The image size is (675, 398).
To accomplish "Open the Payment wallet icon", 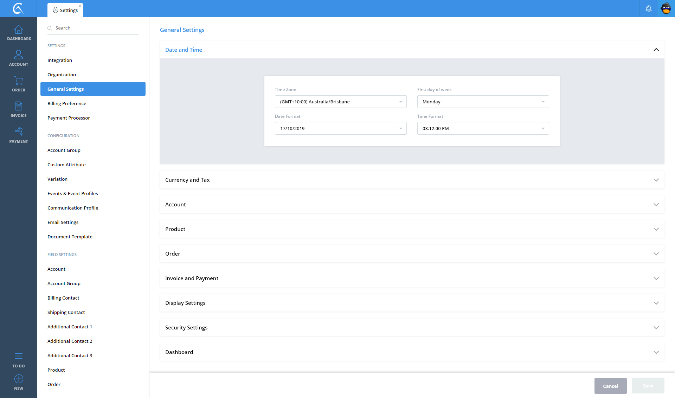I will [x=19, y=132].
